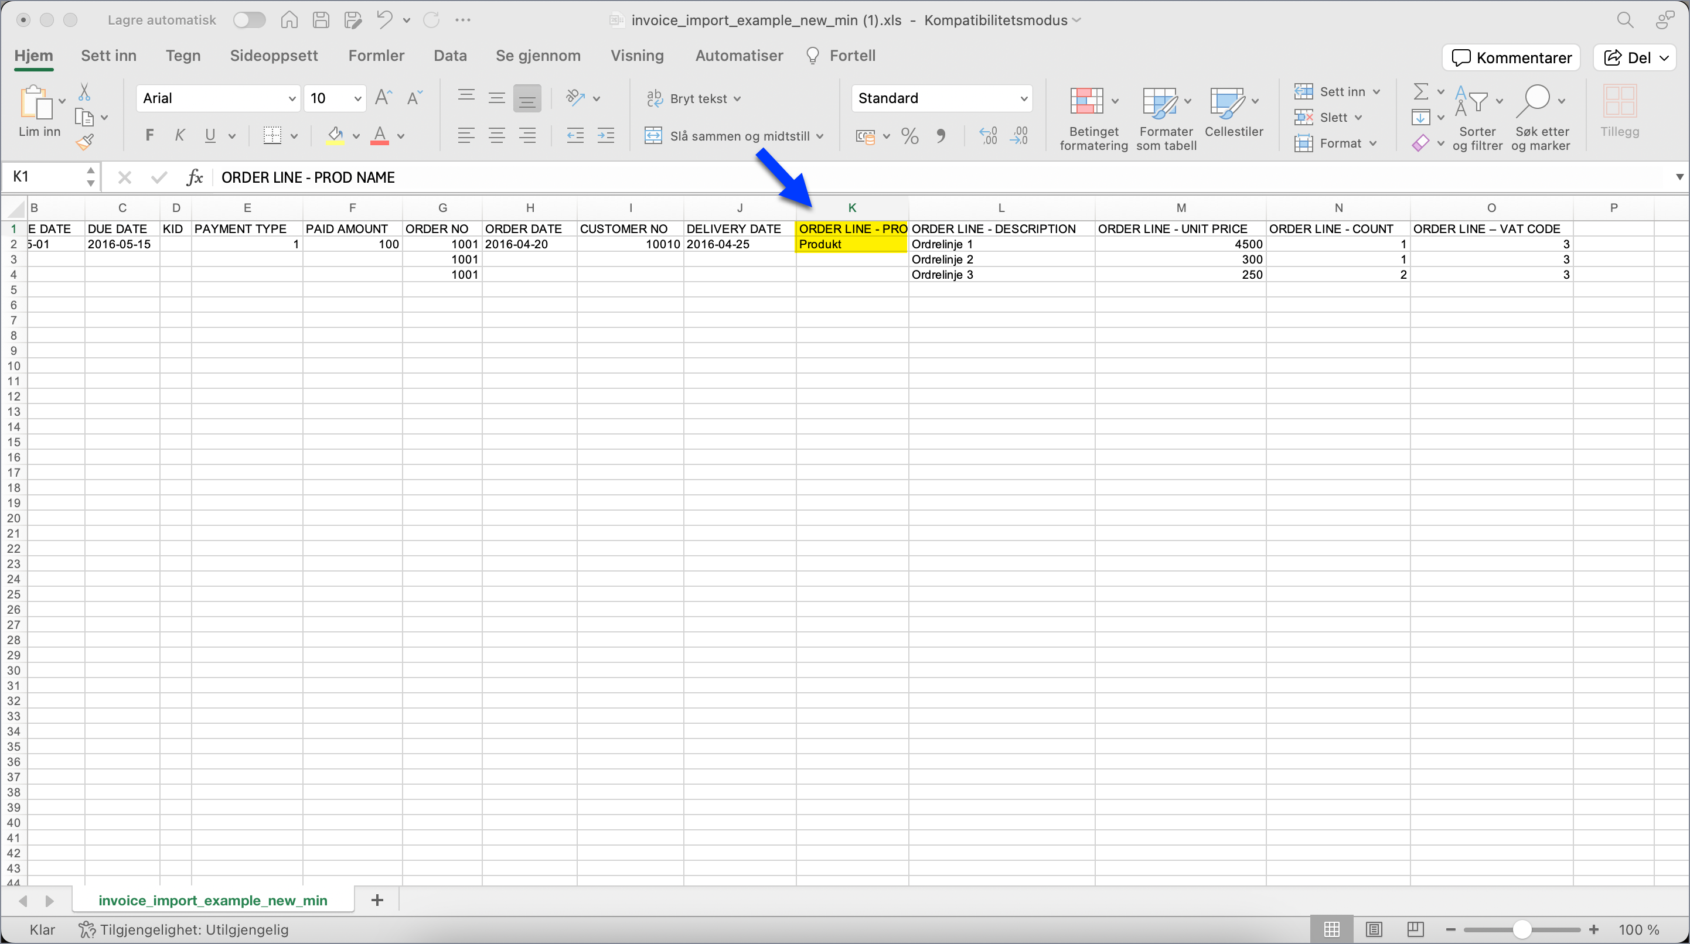Increase font size with larger A icon
1690x944 pixels.
click(383, 98)
